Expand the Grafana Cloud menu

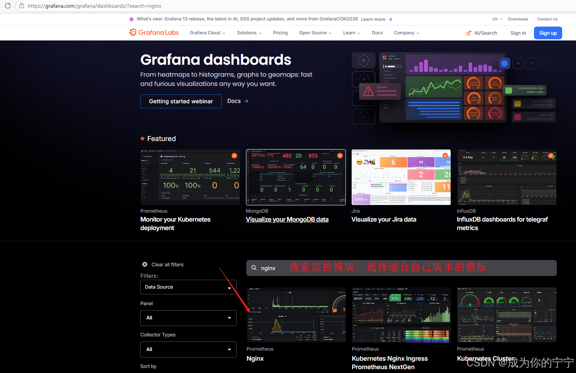point(207,33)
